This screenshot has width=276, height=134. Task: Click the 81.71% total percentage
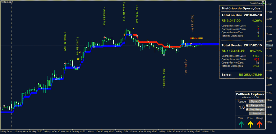256,51
